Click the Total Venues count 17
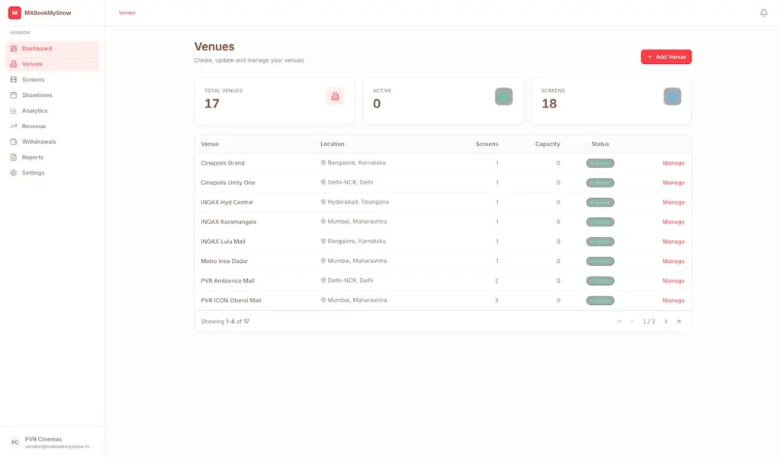Screen dimensions: 781x458 coord(212,104)
